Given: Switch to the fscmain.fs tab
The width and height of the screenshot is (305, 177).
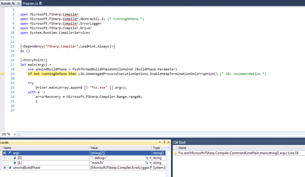Looking at the screenshot, I should point(8,3).
